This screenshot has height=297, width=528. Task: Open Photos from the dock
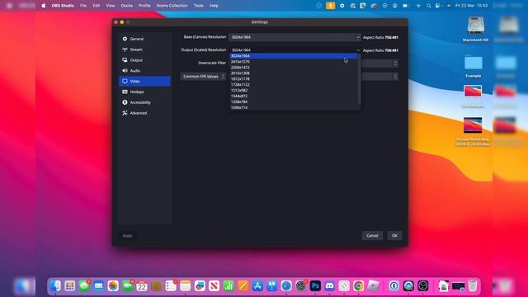[113, 286]
